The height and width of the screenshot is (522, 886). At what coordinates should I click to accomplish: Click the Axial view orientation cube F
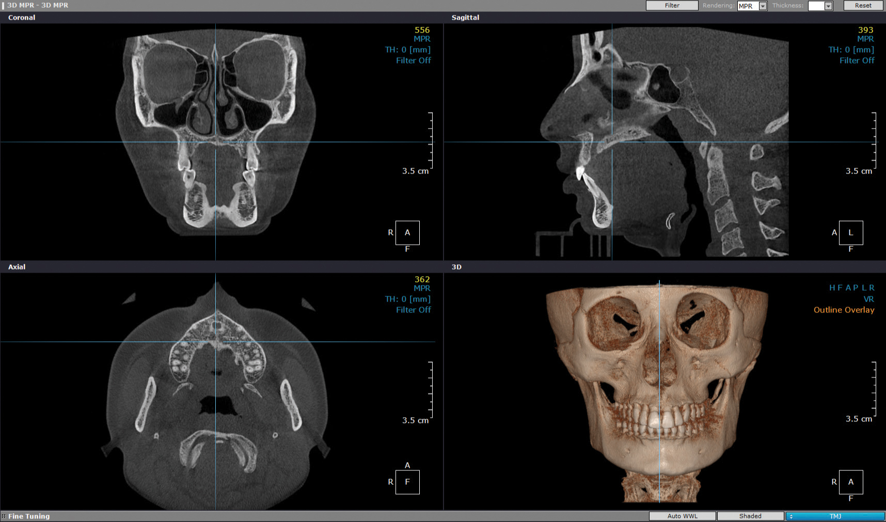tap(407, 482)
